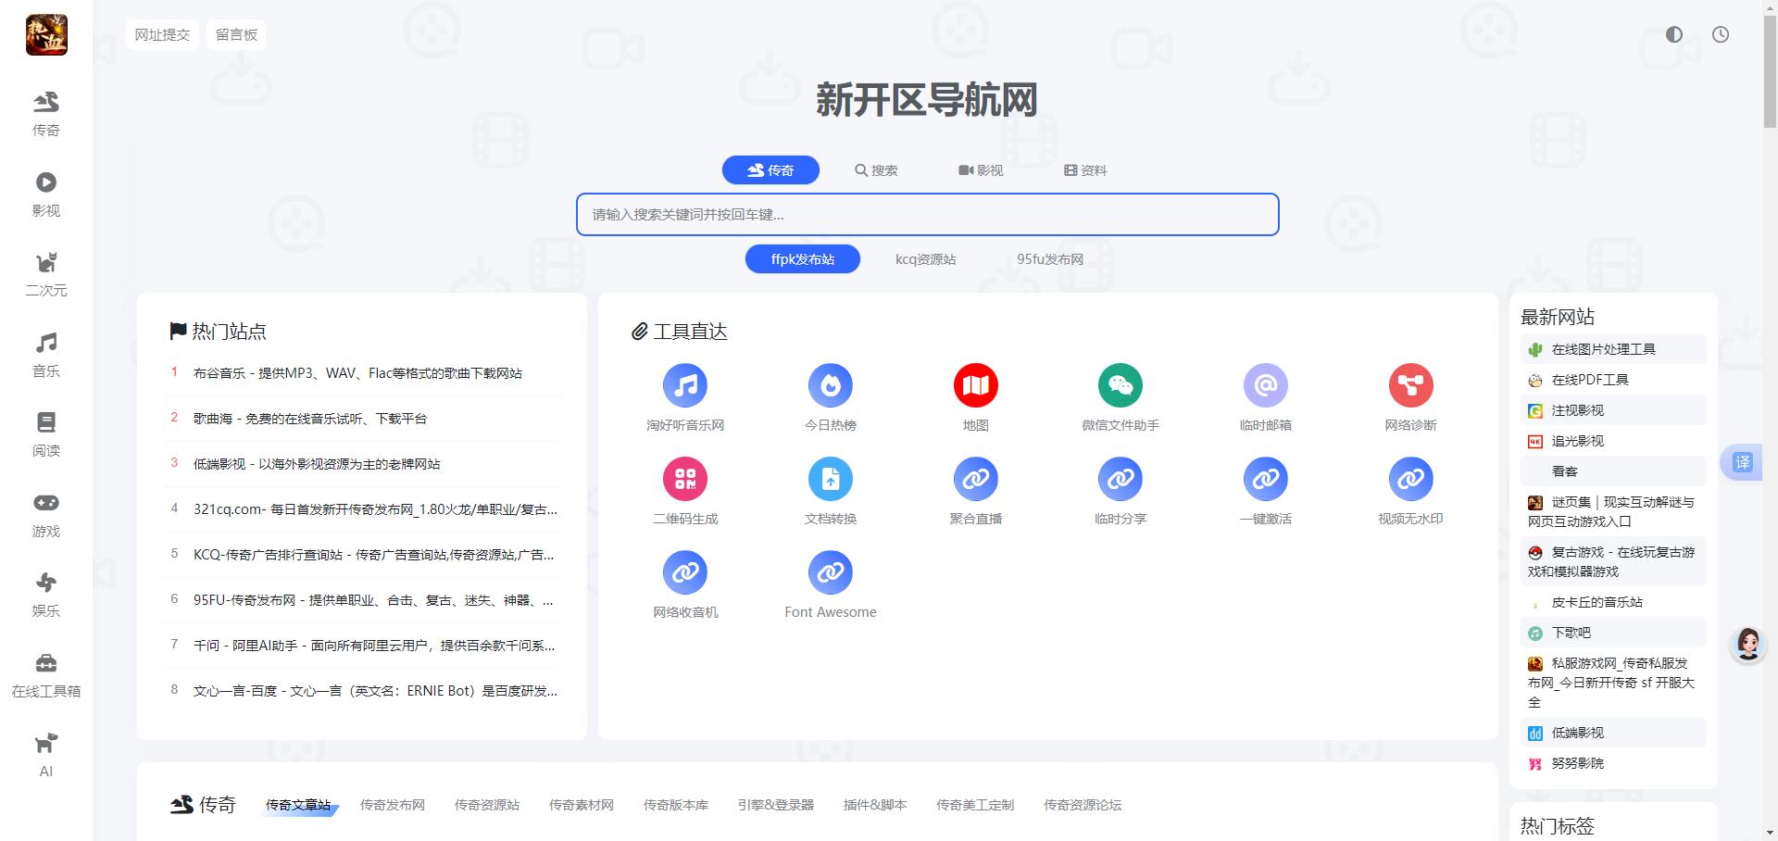
Task: Click the 网址提交 button
Action: click(162, 34)
